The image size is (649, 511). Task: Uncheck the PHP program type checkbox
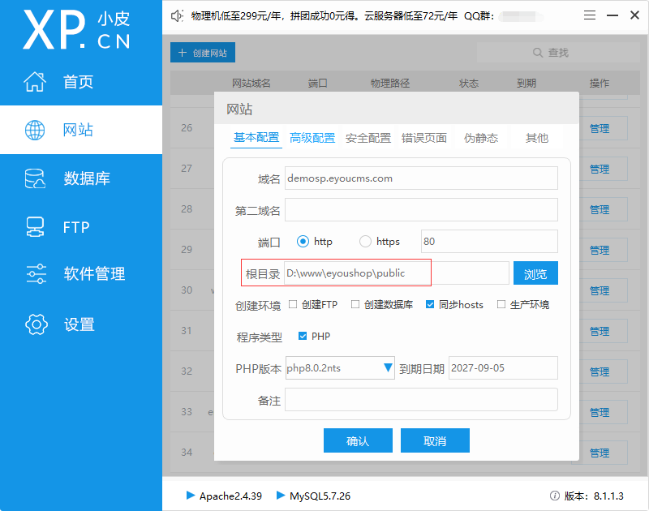(x=303, y=336)
